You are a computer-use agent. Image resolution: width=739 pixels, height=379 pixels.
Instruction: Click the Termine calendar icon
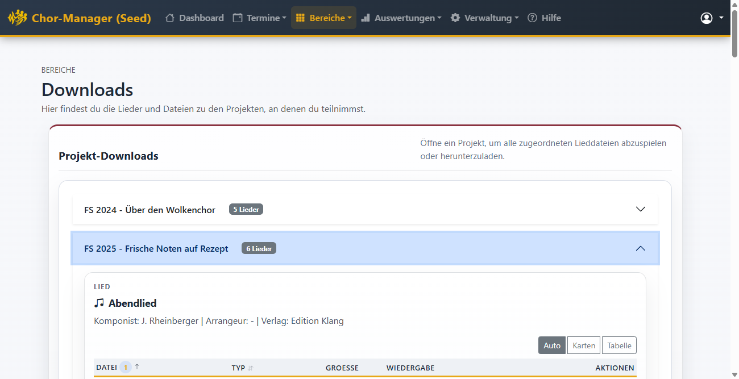[238, 18]
